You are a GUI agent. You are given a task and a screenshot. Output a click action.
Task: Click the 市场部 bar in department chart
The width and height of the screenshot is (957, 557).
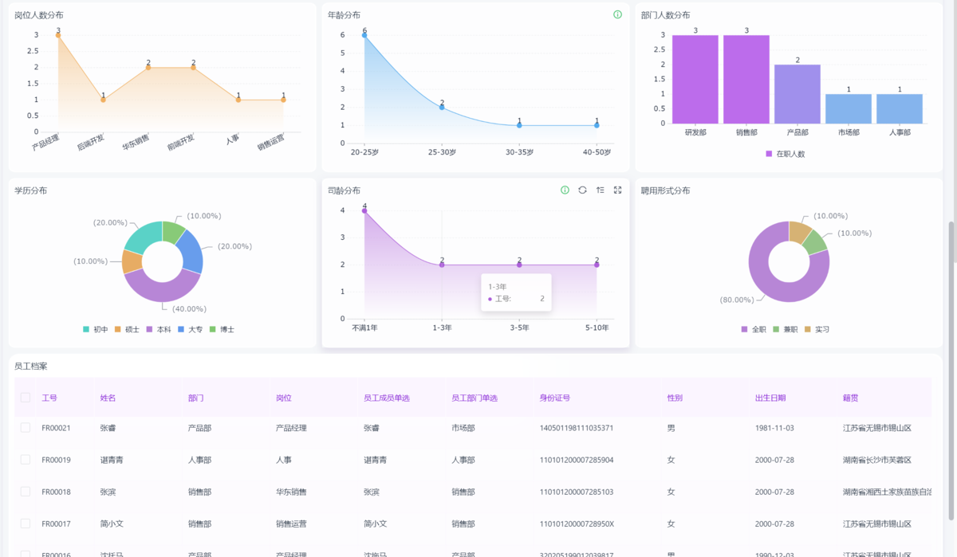pyautogui.click(x=849, y=109)
